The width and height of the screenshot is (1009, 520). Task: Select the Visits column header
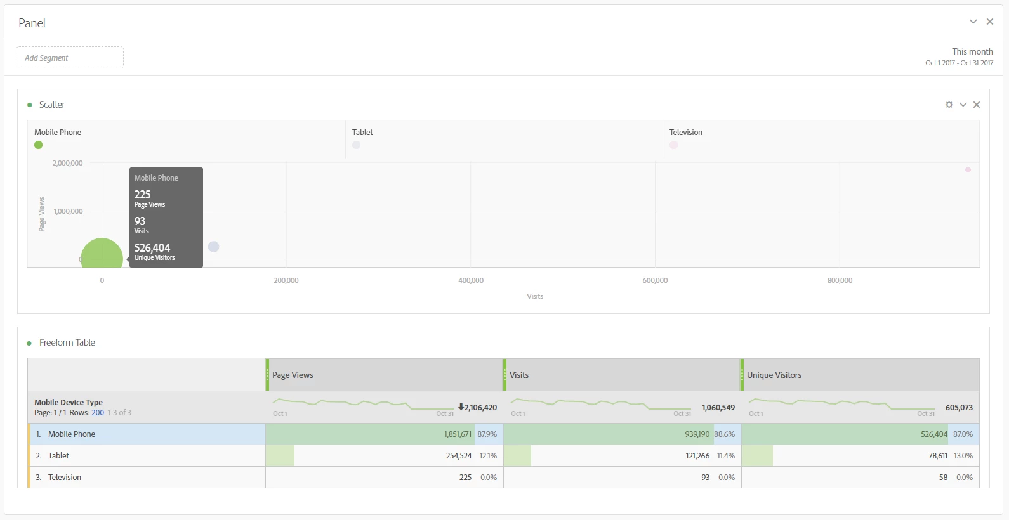click(x=622, y=375)
